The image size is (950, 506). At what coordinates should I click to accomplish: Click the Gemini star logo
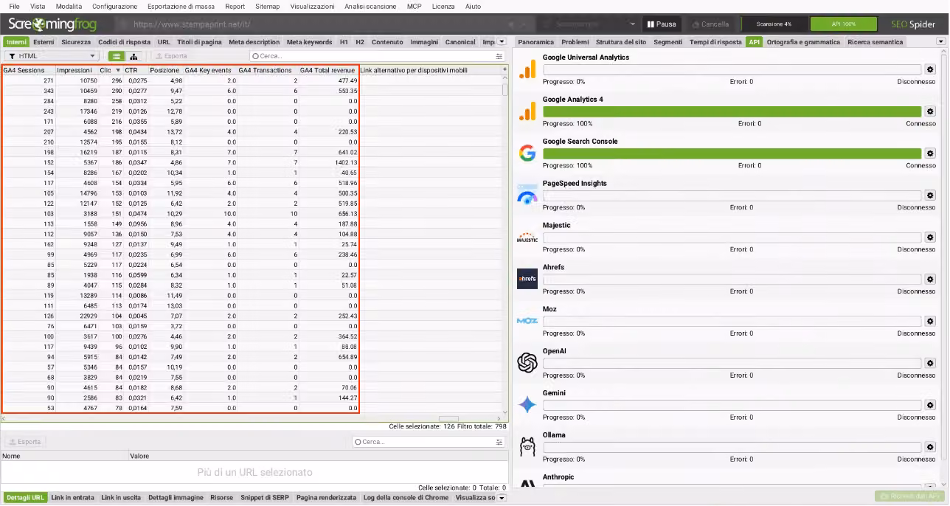pos(527,405)
